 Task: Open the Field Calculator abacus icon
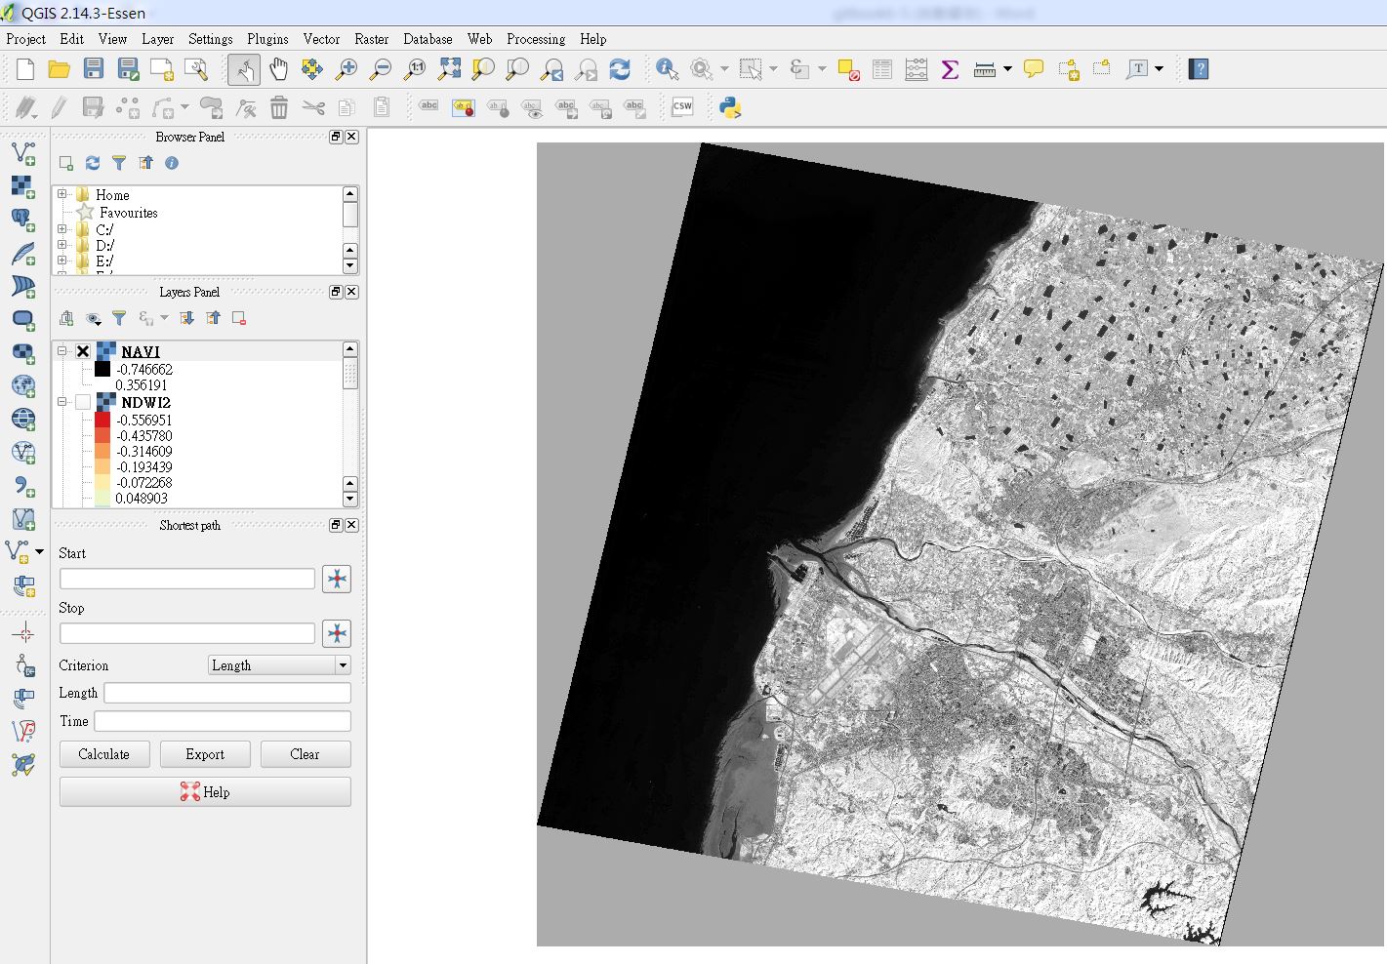click(x=917, y=69)
